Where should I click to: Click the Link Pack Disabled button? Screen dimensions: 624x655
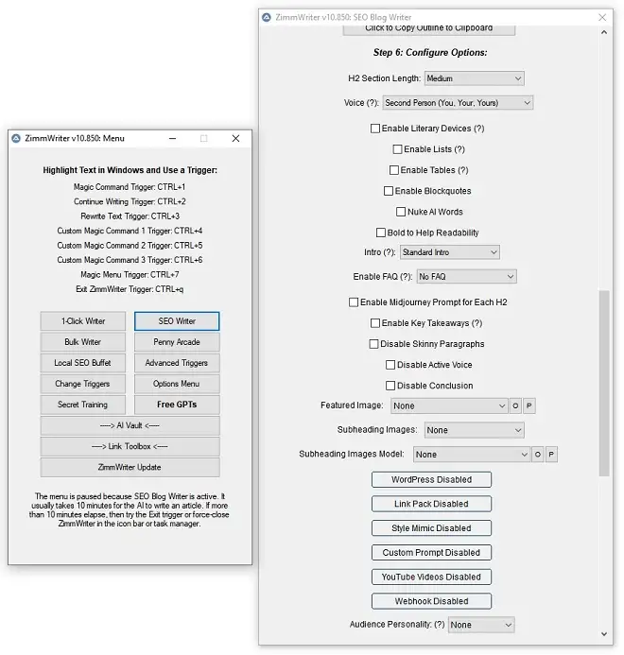[x=431, y=504]
